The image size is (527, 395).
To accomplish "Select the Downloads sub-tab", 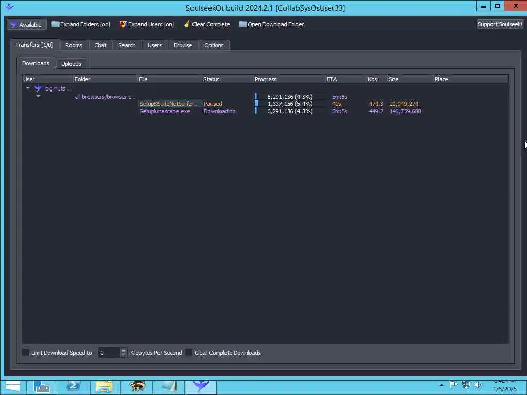I will [x=36, y=63].
